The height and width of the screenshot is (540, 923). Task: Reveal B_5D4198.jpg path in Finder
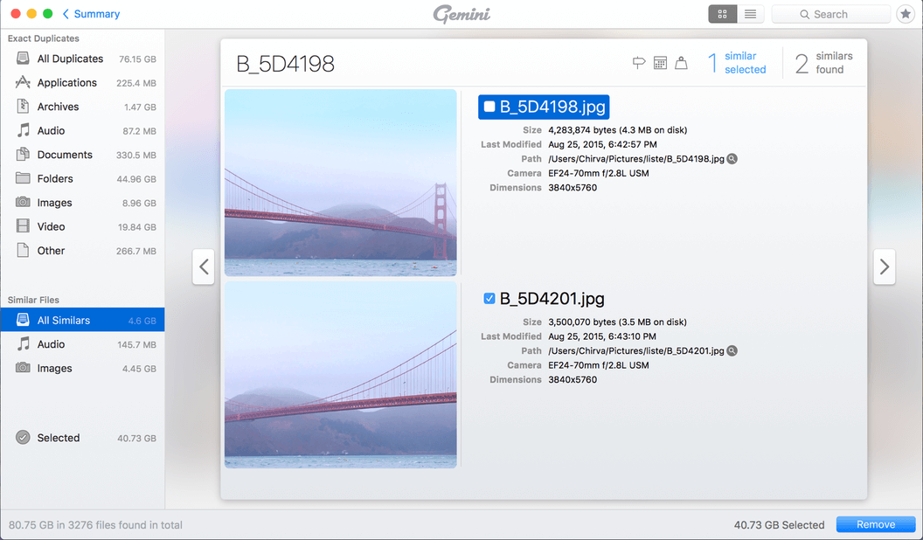732,159
